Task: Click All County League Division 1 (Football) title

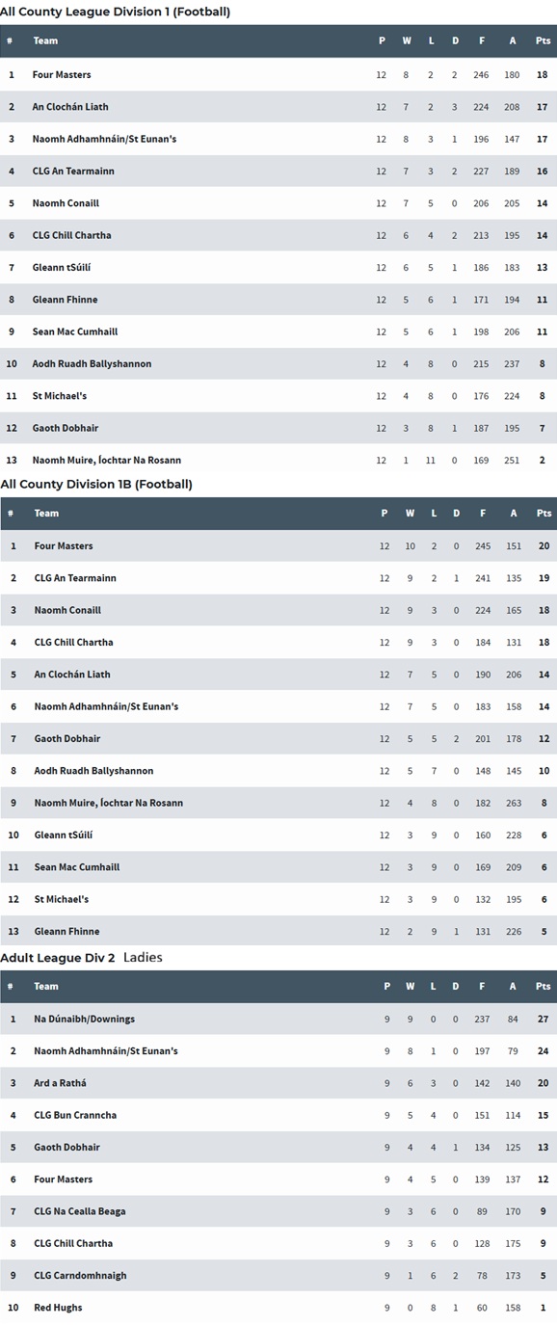Action: pyautogui.click(x=115, y=12)
